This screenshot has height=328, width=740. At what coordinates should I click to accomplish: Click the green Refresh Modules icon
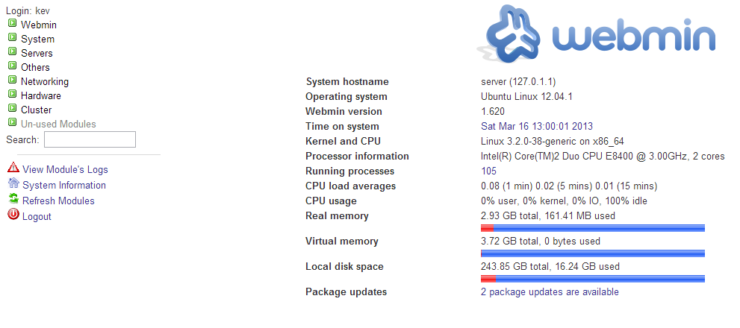13,200
